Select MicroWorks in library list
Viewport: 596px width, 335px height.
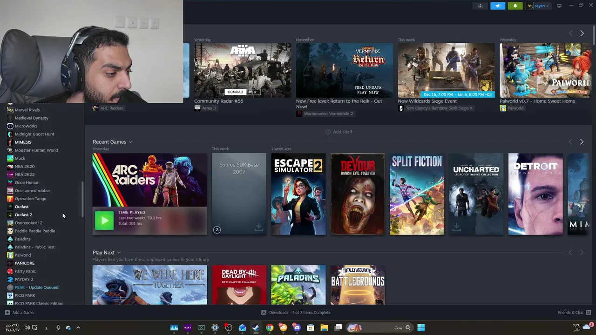coord(26,126)
